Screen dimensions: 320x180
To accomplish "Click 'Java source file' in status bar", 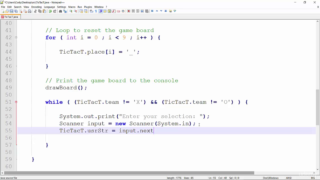I will click(x=9, y=178).
